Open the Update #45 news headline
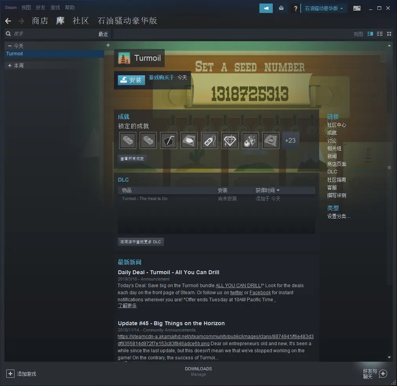Screen dimensions: 397x386 [x=171, y=323]
